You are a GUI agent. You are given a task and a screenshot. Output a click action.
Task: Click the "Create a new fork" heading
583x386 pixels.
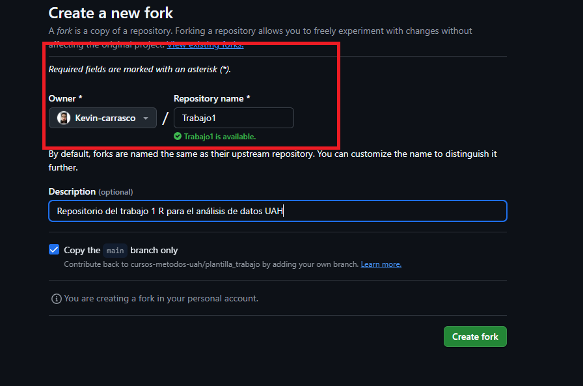point(111,12)
